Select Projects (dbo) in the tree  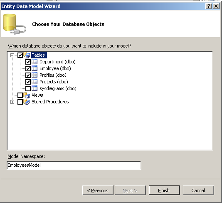54,82
